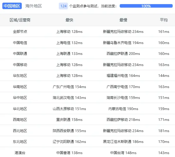Screen dimensions: 175x157
Task: Select the 华北地区 row label
Action: (20, 109)
